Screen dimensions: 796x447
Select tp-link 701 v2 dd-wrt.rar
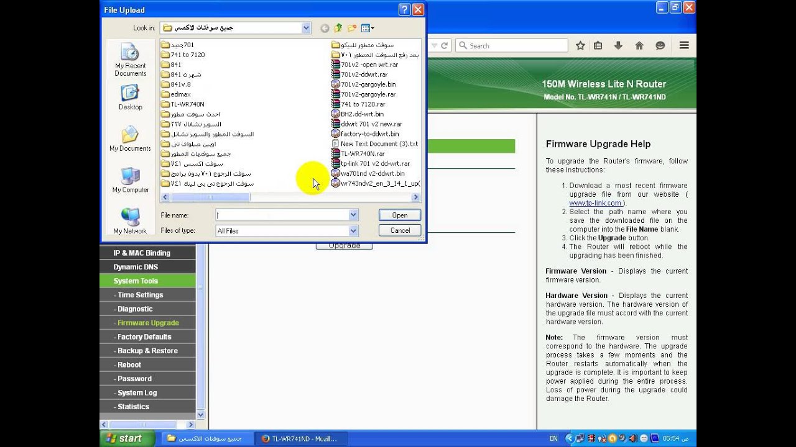click(371, 164)
